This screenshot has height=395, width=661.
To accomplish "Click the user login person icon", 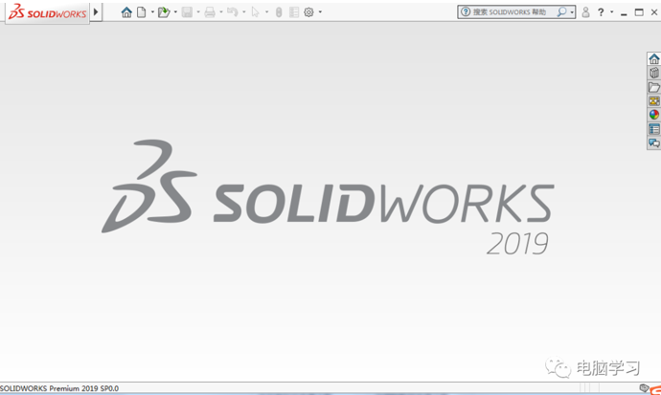I will (x=585, y=12).
